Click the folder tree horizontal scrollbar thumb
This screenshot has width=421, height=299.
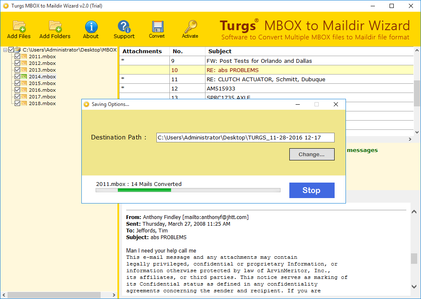tap(54, 295)
